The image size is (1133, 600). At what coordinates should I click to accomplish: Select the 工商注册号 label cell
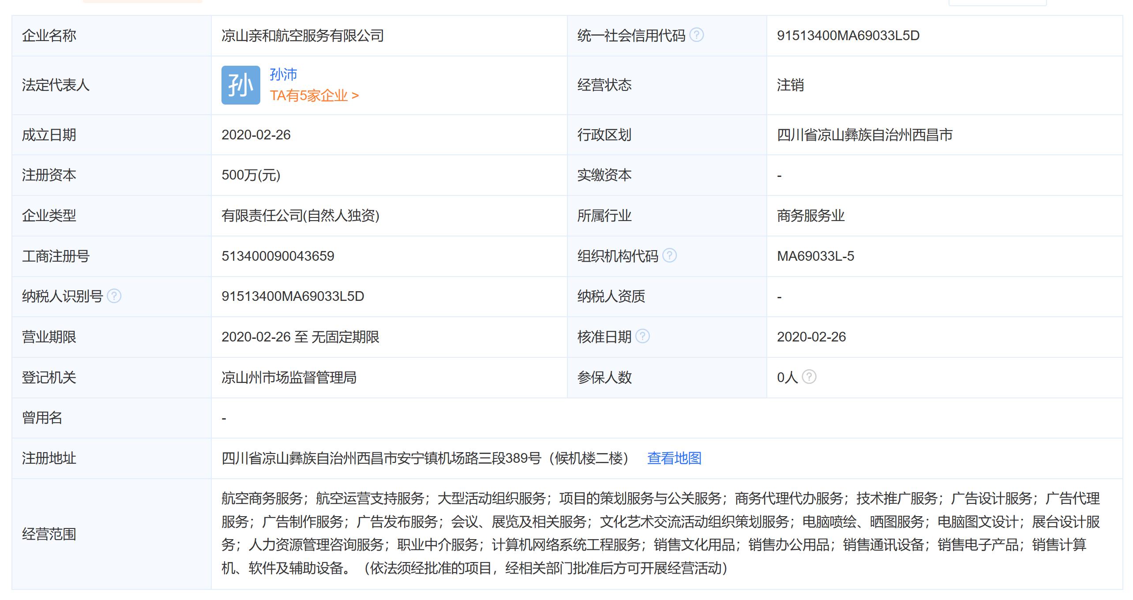coord(112,256)
